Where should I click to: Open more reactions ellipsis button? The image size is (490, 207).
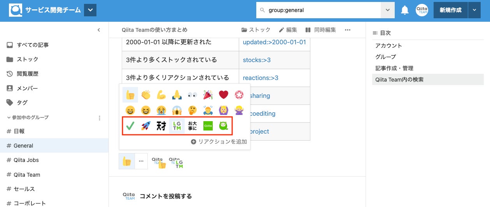point(141,161)
